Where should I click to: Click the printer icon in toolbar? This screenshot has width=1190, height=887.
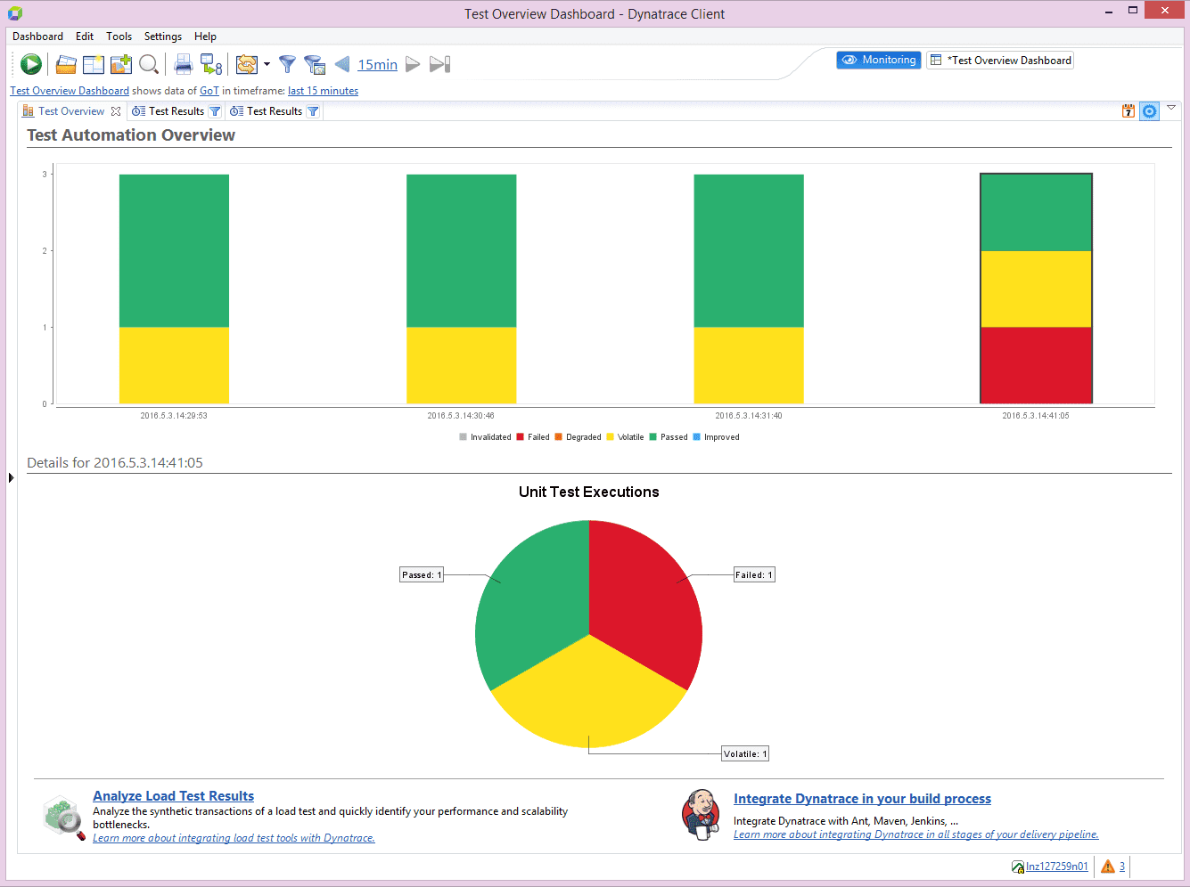pos(184,64)
